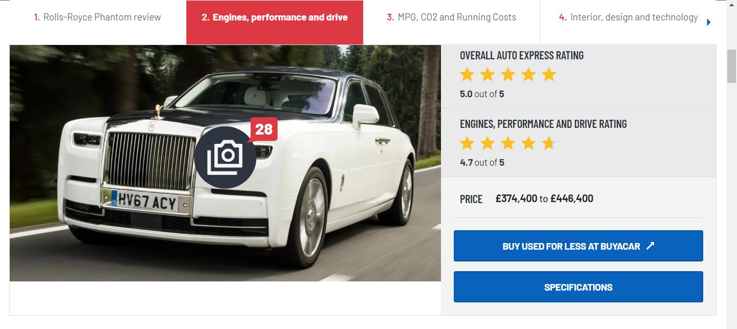
Task: Click third star of Engines performance rating
Action: coord(508,143)
